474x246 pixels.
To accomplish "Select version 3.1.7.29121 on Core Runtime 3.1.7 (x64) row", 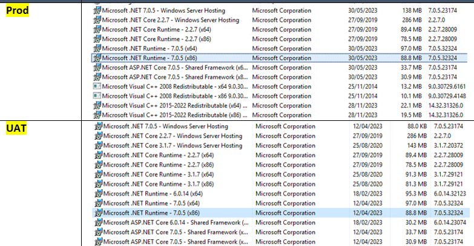I will [x=449, y=175].
